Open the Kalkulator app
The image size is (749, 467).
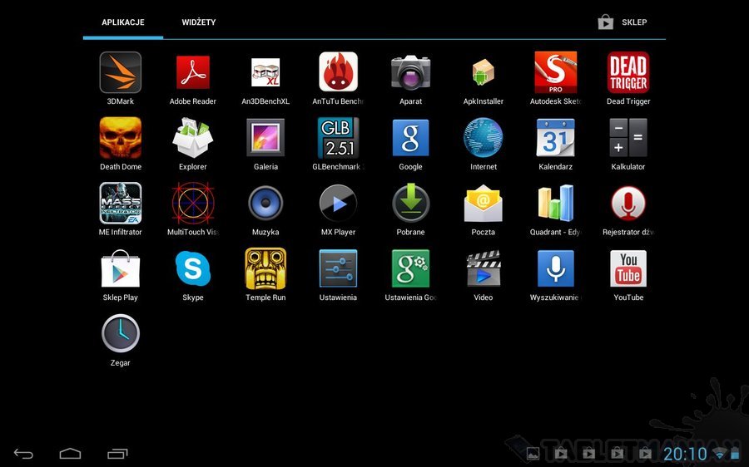(x=628, y=138)
